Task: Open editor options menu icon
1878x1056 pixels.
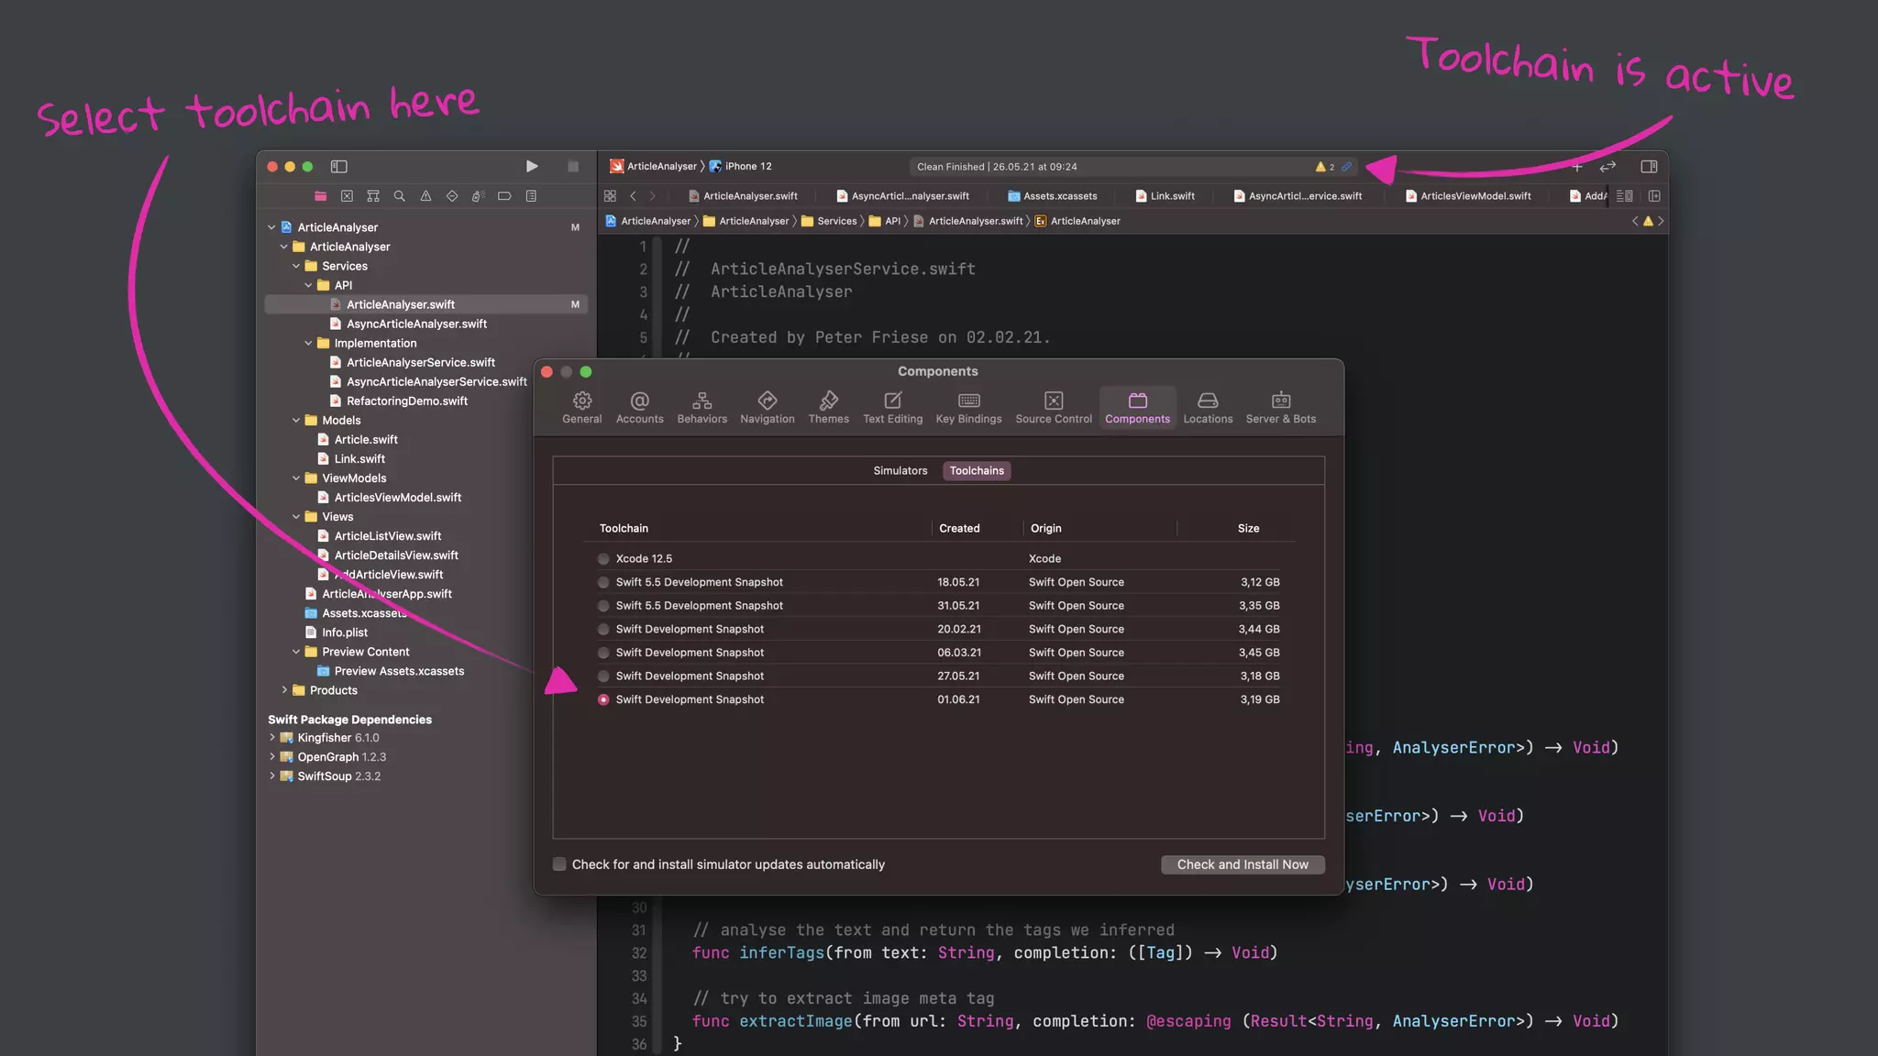Action: (x=1624, y=196)
